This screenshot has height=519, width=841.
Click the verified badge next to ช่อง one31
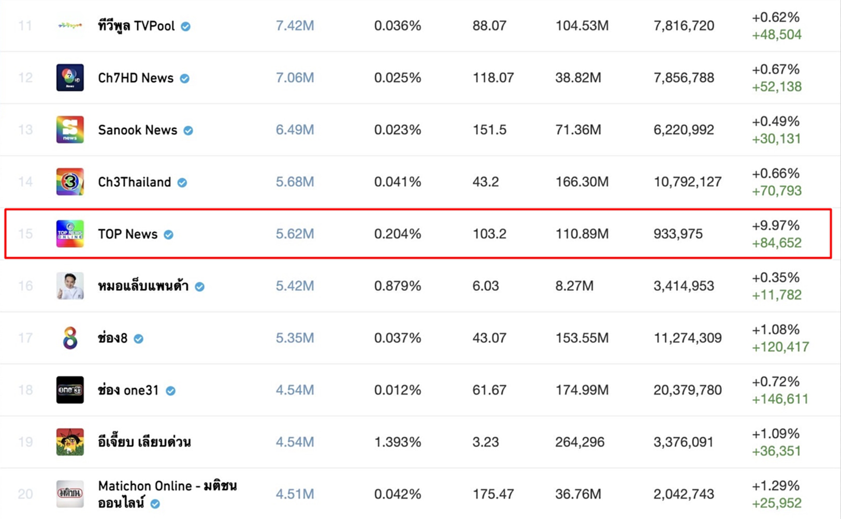coord(170,391)
